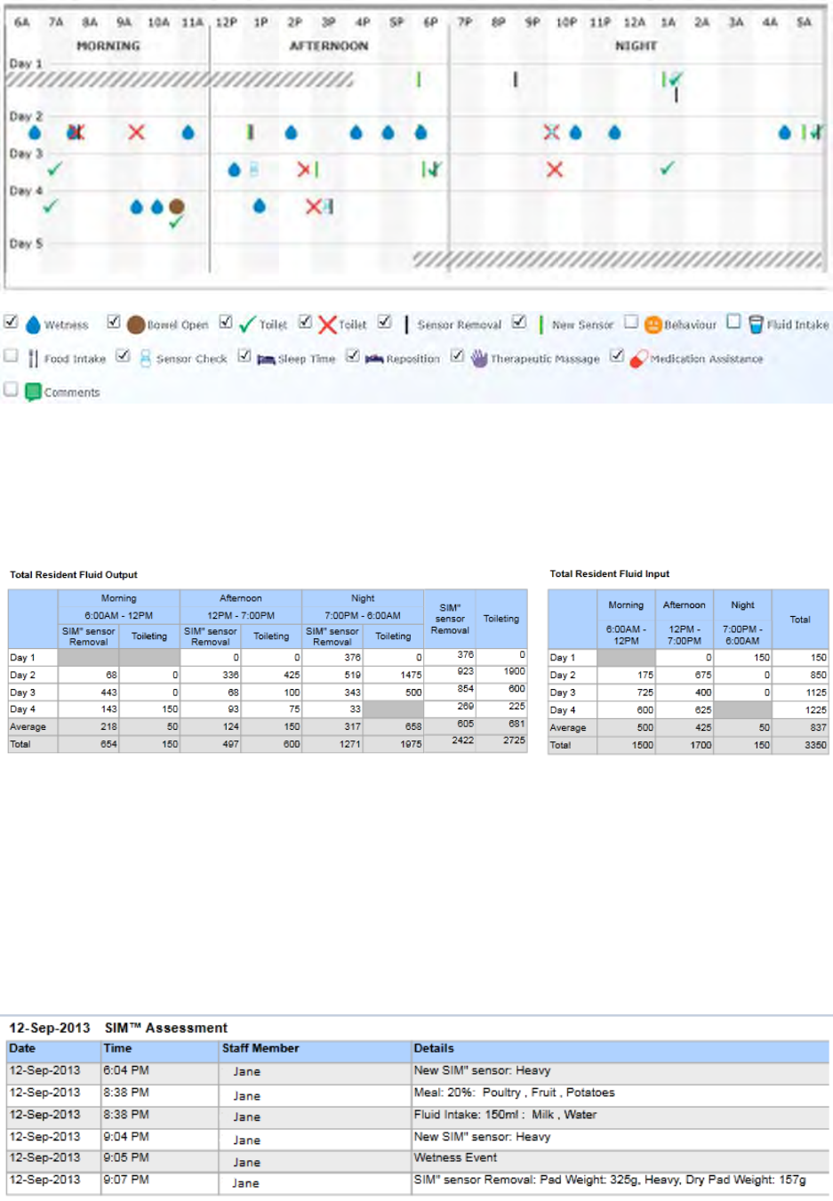Toggle the Sleep Time checkbox
The height and width of the screenshot is (1201, 833).
[244, 356]
